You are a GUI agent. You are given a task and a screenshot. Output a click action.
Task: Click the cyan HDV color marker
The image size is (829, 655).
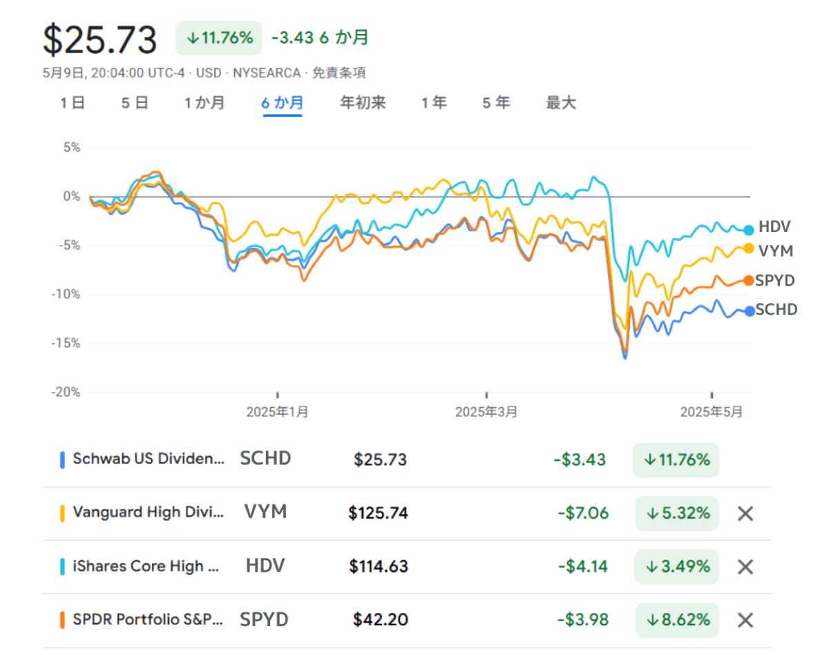[x=62, y=567]
